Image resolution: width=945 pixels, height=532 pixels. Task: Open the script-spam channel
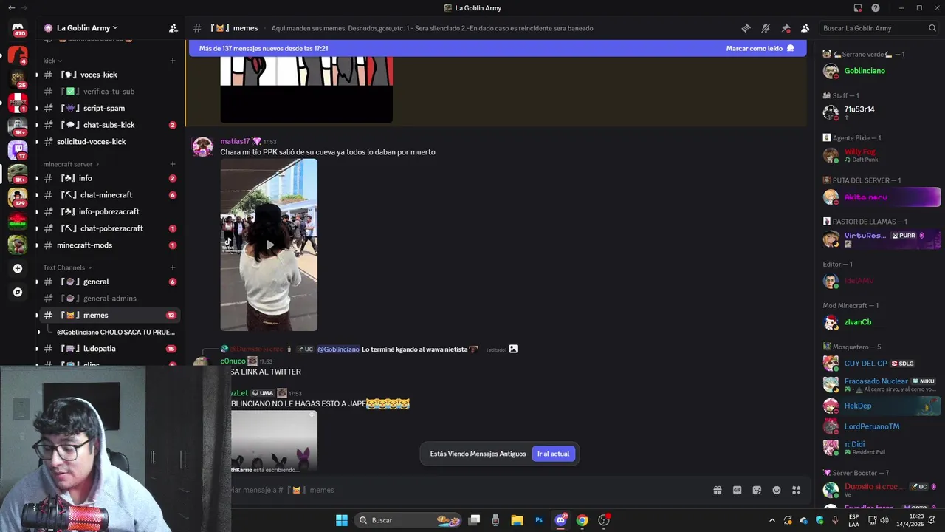[x=109, y=108]
